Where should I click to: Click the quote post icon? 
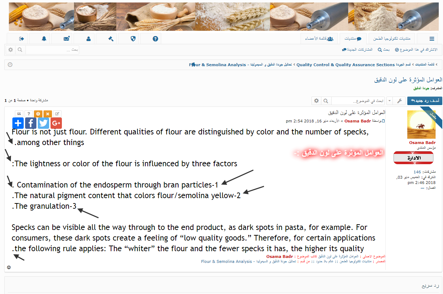(x=19, y=114)
